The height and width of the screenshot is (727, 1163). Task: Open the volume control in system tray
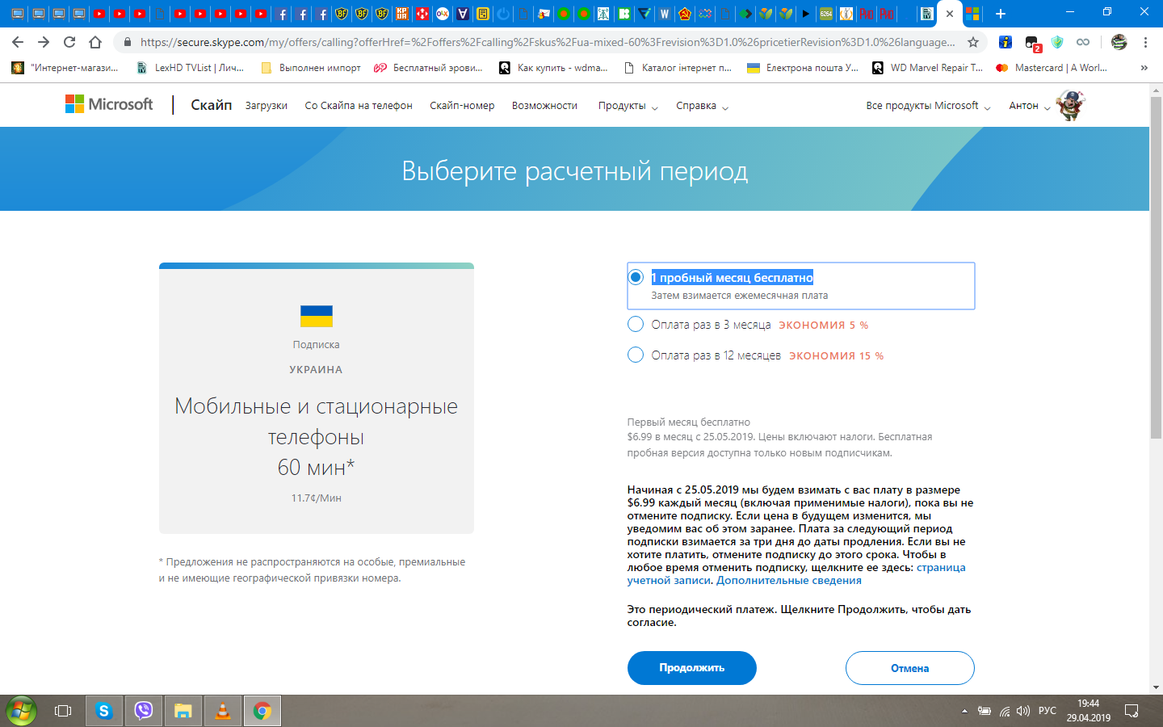tap(1023, 711)
